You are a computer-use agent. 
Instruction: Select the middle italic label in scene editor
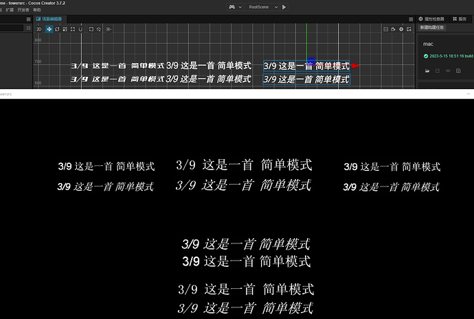209,79
